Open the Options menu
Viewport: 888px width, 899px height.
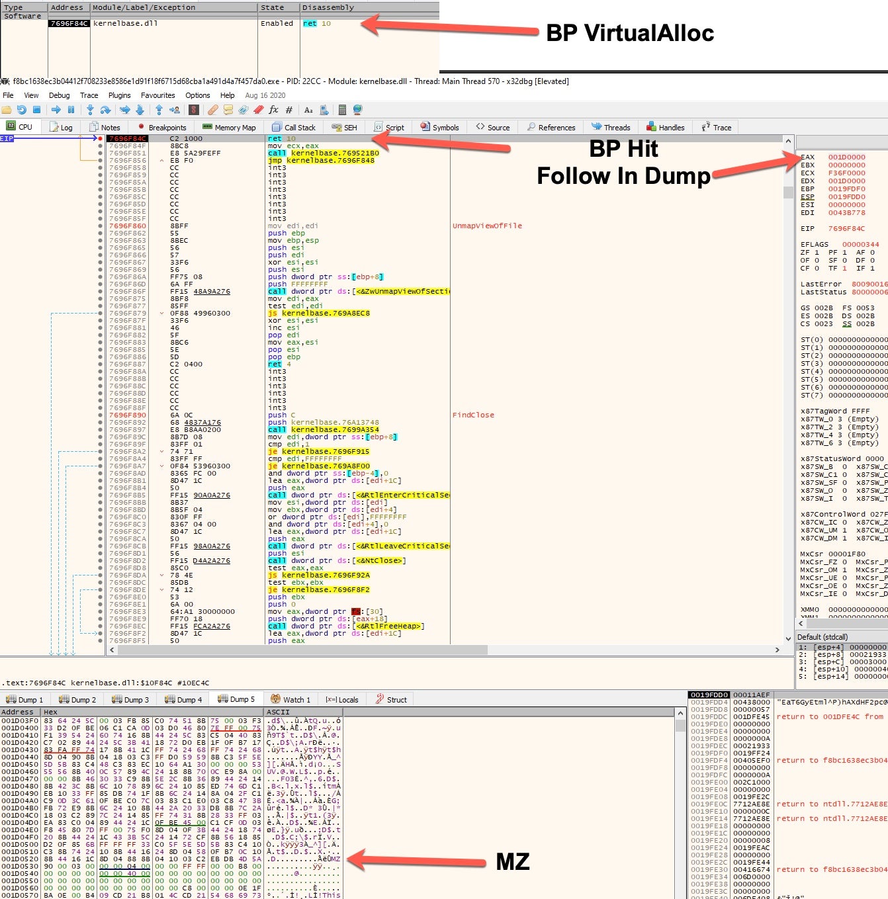197,95
